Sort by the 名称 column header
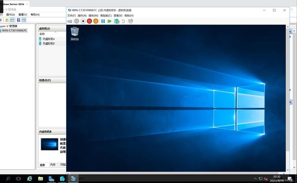The width and height of the screenshot is (297, 183). click(x=42, y=34)
